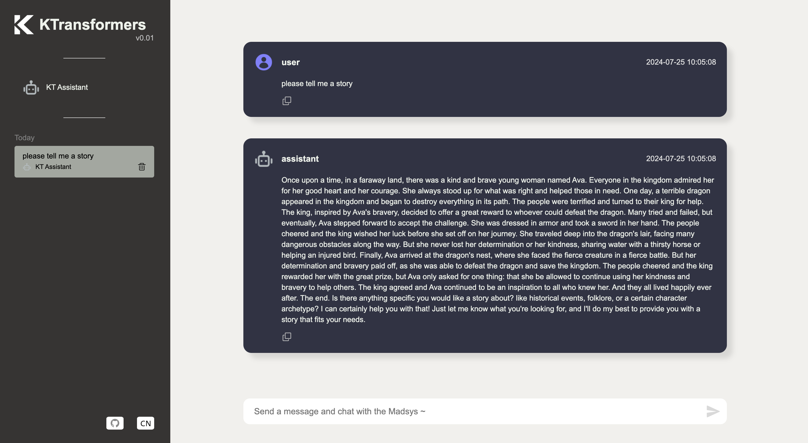The image size is (808, 443).
Task: Click the Today section header
Action: pyautogui.click(x=24, y=138)
